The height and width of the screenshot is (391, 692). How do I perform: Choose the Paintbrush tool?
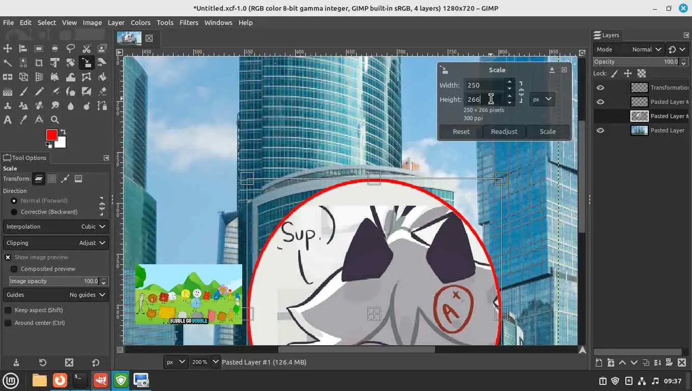pos(23,92)
